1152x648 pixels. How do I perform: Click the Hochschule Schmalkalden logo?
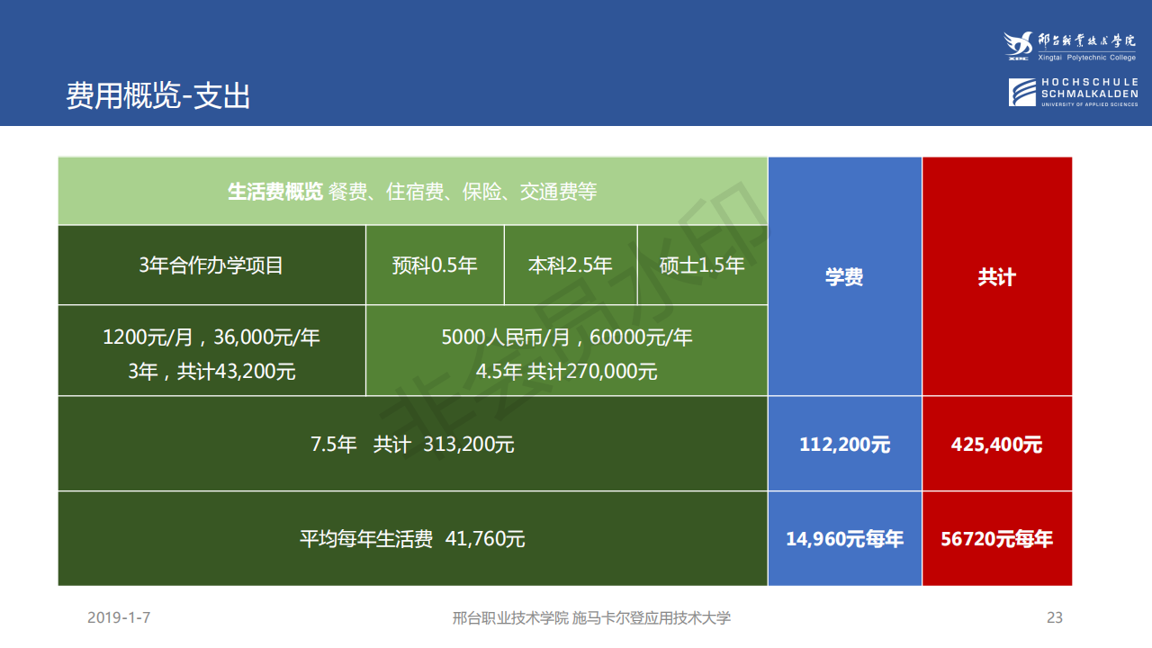coord(1073,93)
